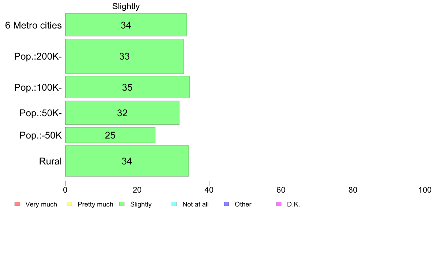This screenshot has height=269, width=435.
Task: Click the Pretty much legend text
Action: pos(96,204)
